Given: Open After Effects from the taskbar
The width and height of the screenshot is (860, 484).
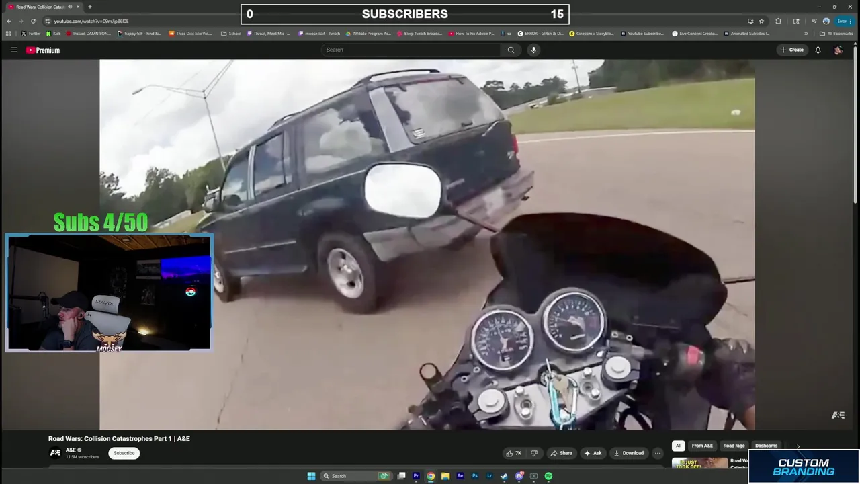Looking at the screenshot, I should pos(460,476).
